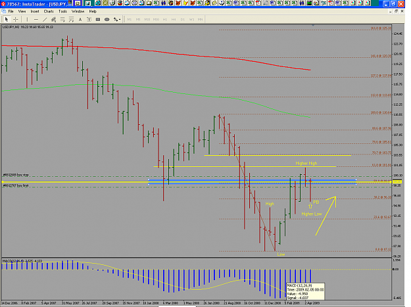The height and width of the screenshot is (307, 411).
Task: Click the '31 May 2007' date label
Action: pyautogui.click(x=70, y=303)
